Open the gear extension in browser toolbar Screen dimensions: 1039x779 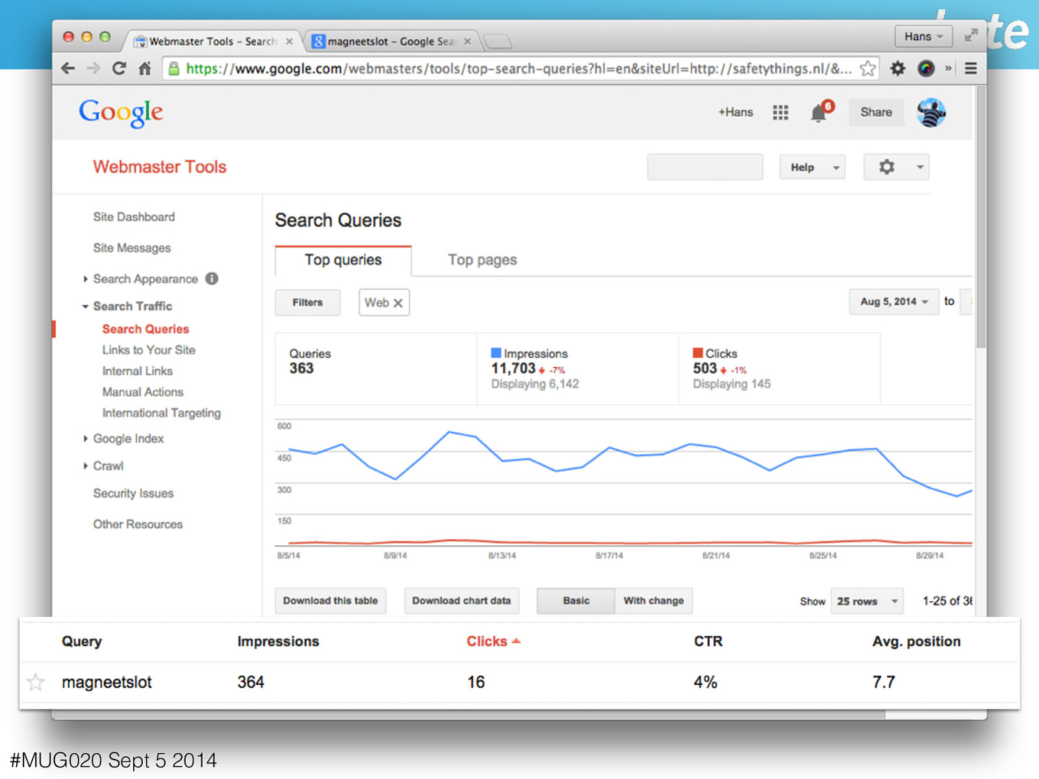coord(897,68)
